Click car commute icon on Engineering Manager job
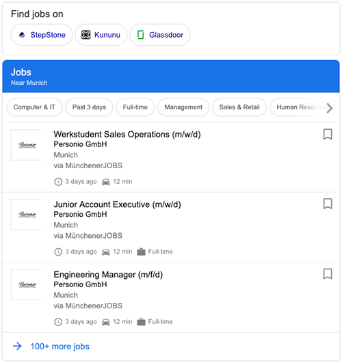Viewport: 342px width, 363px height. [x=106, y=322]
